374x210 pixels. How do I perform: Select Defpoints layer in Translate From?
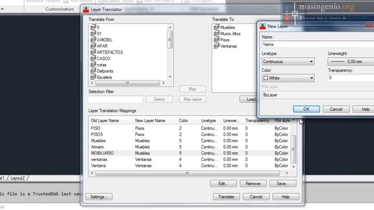point(102,71)
